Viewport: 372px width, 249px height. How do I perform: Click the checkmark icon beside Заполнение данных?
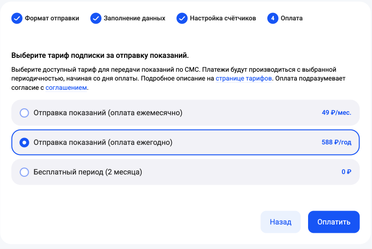pyautogui.click(x=96, y=19)
